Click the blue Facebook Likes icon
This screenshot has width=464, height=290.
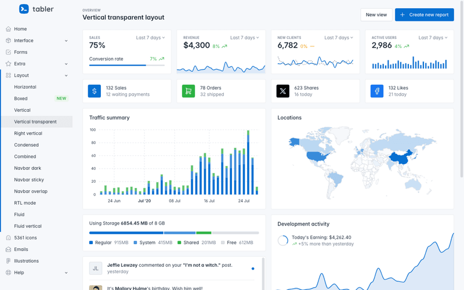pyautogui.click(x=377, y=91)
